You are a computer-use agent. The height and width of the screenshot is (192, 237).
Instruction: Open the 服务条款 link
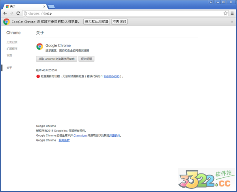[64, 140]
